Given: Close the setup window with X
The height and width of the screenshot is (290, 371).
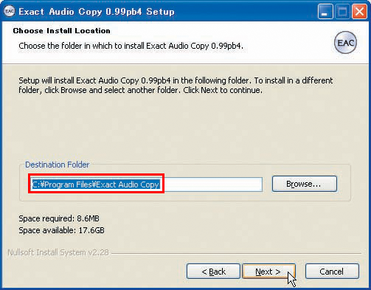Looking at the screenshot, I should click(359, 12).
